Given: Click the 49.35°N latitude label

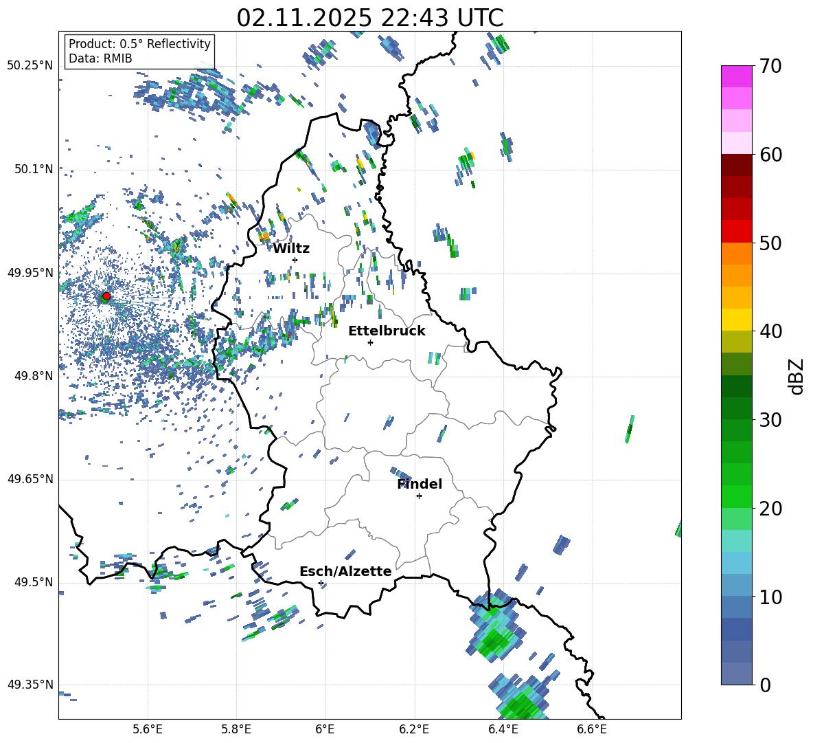Looking at the screenshot, I should pos(30,685).
